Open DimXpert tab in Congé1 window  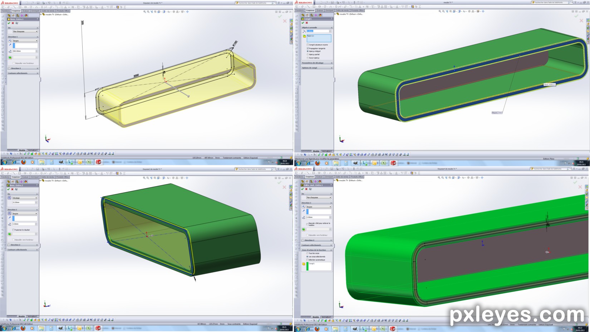(x=329, y=10)
